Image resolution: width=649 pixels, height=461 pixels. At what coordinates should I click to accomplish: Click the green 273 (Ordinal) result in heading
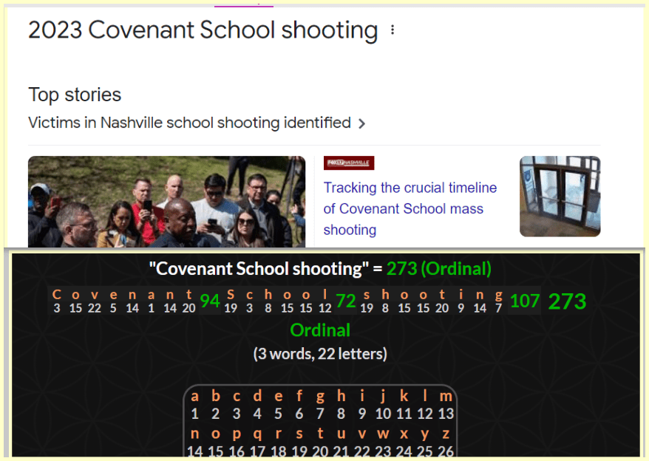pos(438,268)
